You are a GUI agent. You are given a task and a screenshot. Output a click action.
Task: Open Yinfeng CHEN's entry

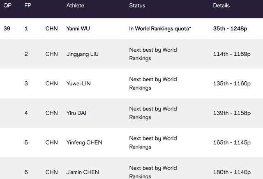tap(84, 142)
